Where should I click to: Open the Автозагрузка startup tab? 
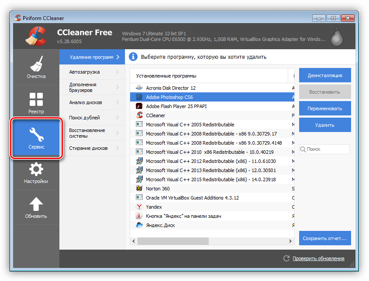pyautogui.click(x=92, y=72)
